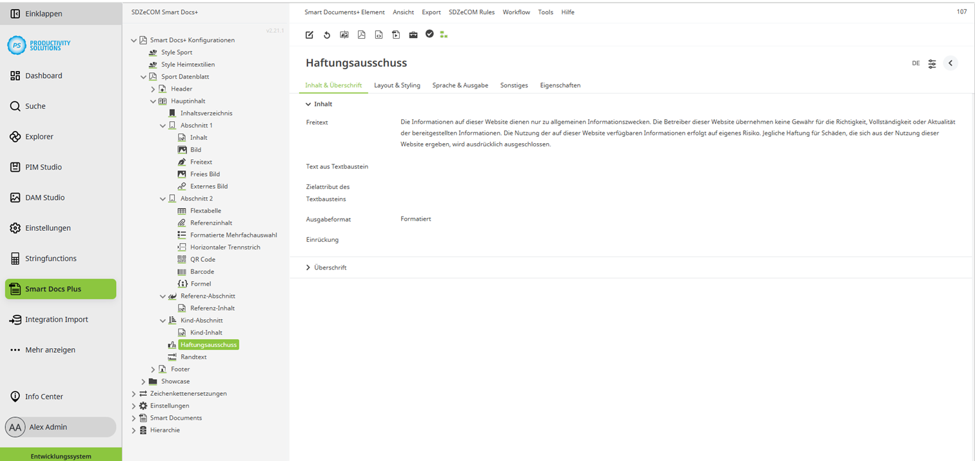Expand the Footer tree node
The height and width of the screenshot is (461, 975).
tap(153, 369)
